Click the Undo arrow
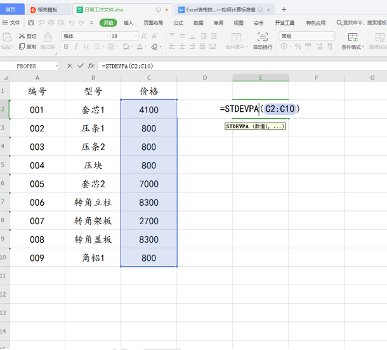The width and height of the screenshot is (387, 350). point(72,23)
